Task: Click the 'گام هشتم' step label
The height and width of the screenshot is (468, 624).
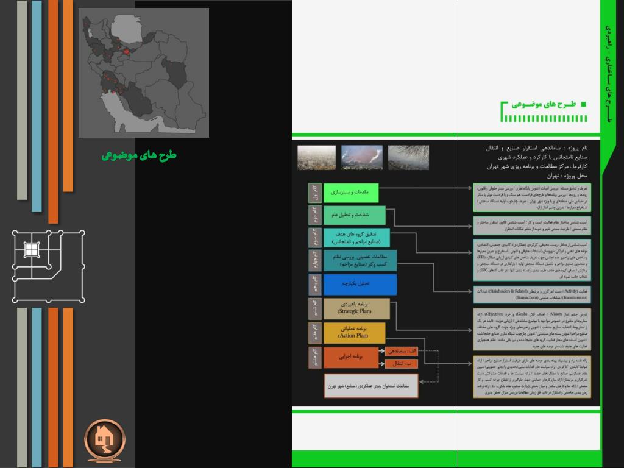Action: pos(315,357)
